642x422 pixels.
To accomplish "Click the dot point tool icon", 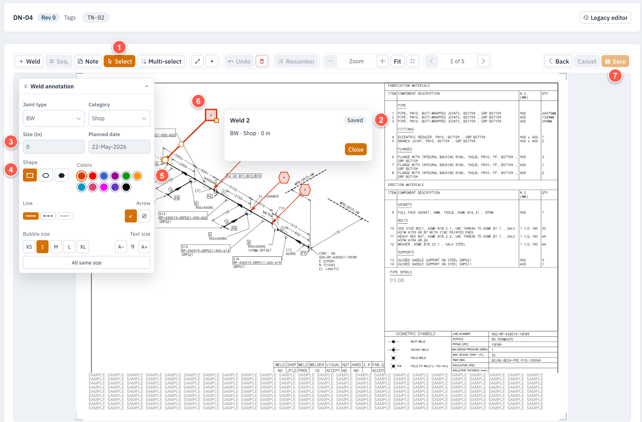I will click(x=212, y=61).
